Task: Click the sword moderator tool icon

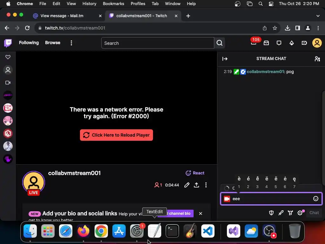Action: pyautogui.click(x=281, y=213)
